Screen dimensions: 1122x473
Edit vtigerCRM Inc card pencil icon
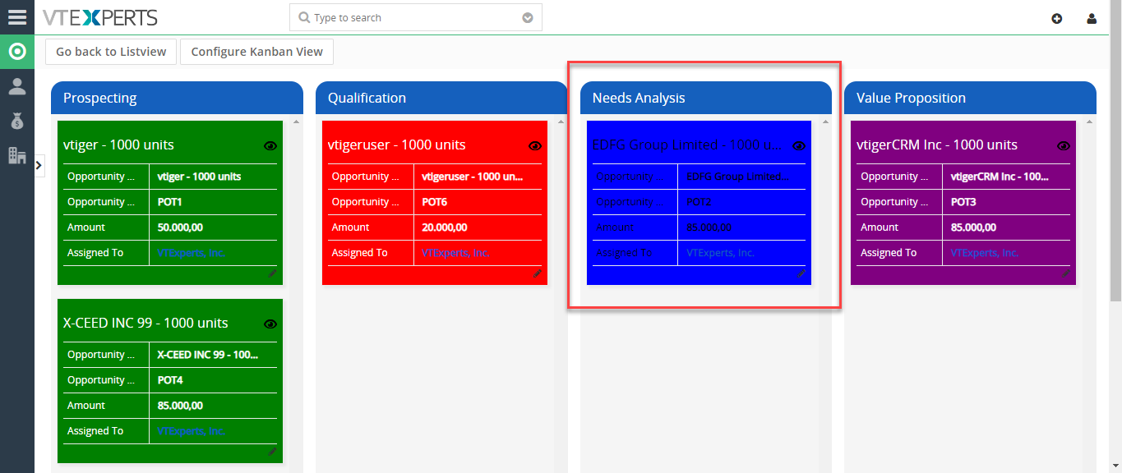pyautogui.click(x=1066, y=273)
